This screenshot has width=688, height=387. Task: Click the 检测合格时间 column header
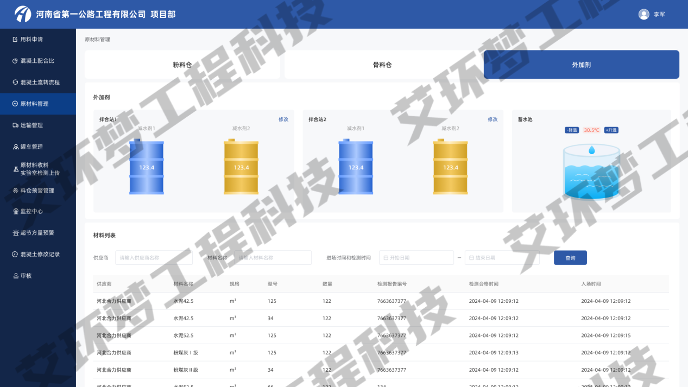pos(484,284)
